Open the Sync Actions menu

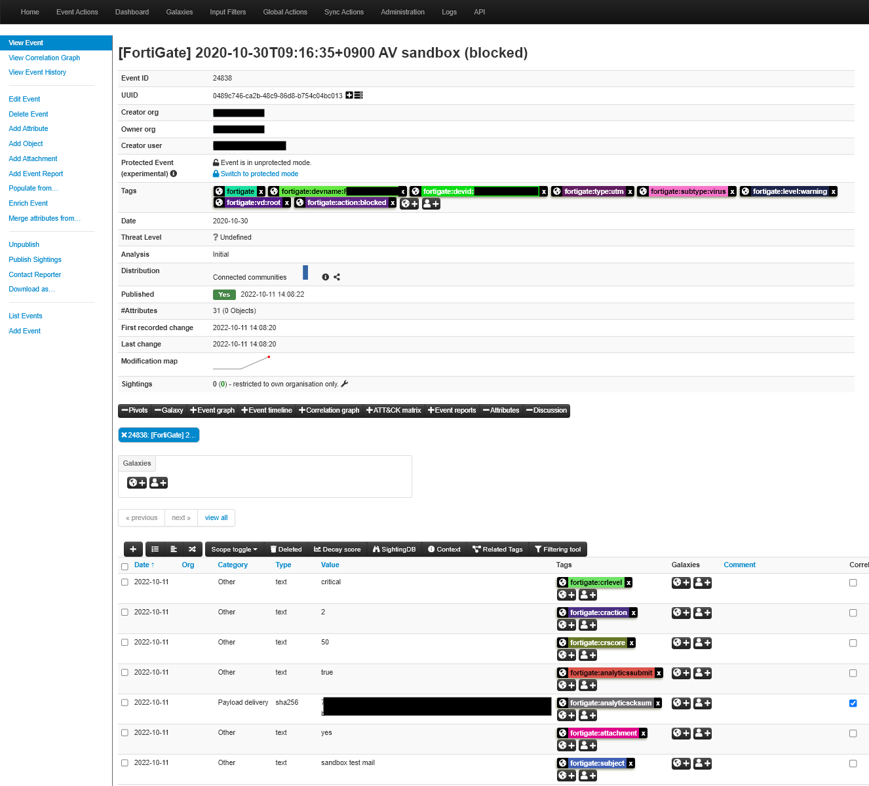point(344,12)
